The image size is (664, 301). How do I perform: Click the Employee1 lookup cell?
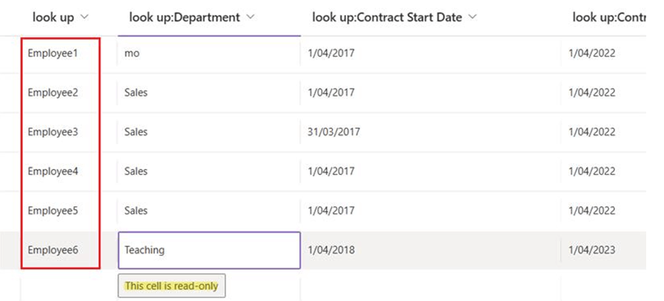tap(53, 53)
